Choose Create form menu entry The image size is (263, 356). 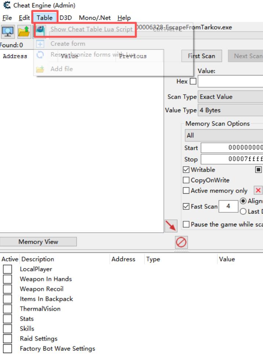coord(68,43)
